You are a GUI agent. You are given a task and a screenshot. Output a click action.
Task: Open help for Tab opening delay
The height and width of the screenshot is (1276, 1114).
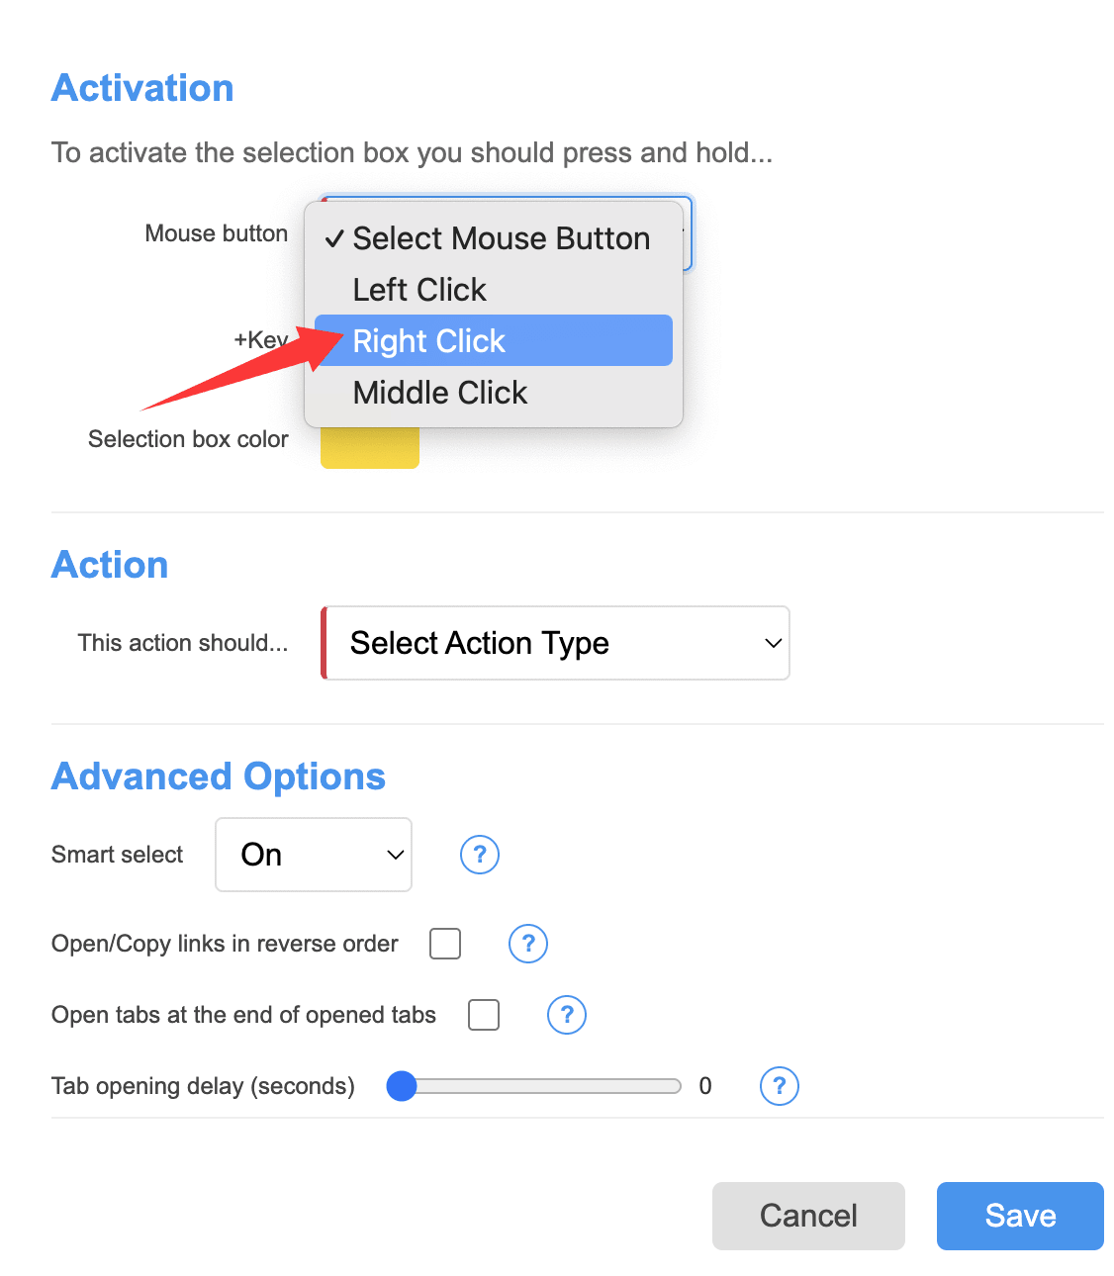(x=780, y=1086)
